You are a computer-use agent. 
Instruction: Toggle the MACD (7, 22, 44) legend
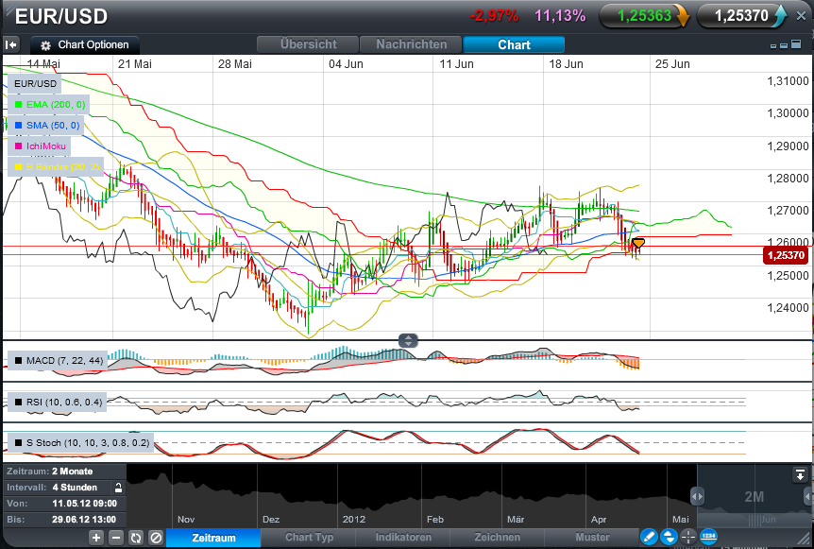tap(59, 360)
